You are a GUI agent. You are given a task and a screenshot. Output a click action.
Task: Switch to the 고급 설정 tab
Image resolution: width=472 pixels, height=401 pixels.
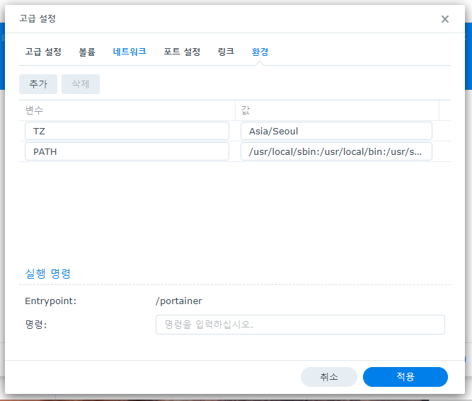click(43, 52)
